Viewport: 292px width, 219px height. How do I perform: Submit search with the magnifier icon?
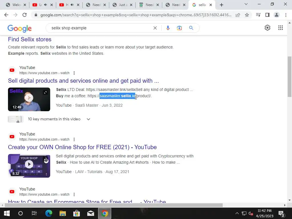pyautogui.click(x=191, y=28)
